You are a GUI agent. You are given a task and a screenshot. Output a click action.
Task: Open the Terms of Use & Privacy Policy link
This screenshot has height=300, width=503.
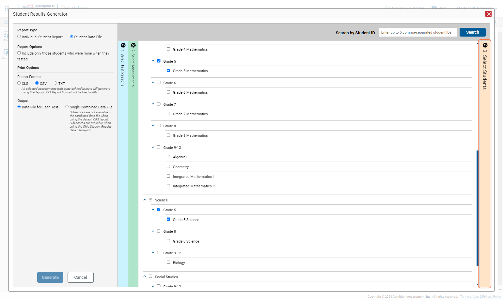click(481, 297)
